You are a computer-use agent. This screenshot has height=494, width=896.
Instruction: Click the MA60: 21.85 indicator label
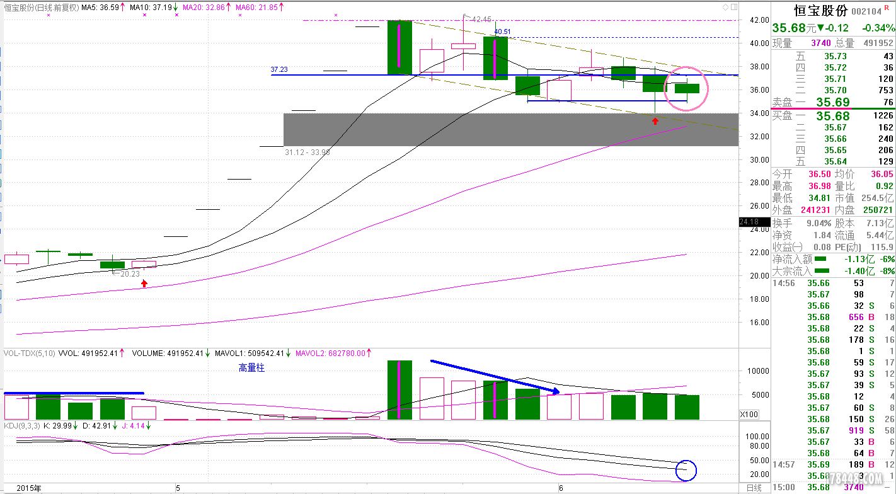pyautogui.click(x=258, y=8)
